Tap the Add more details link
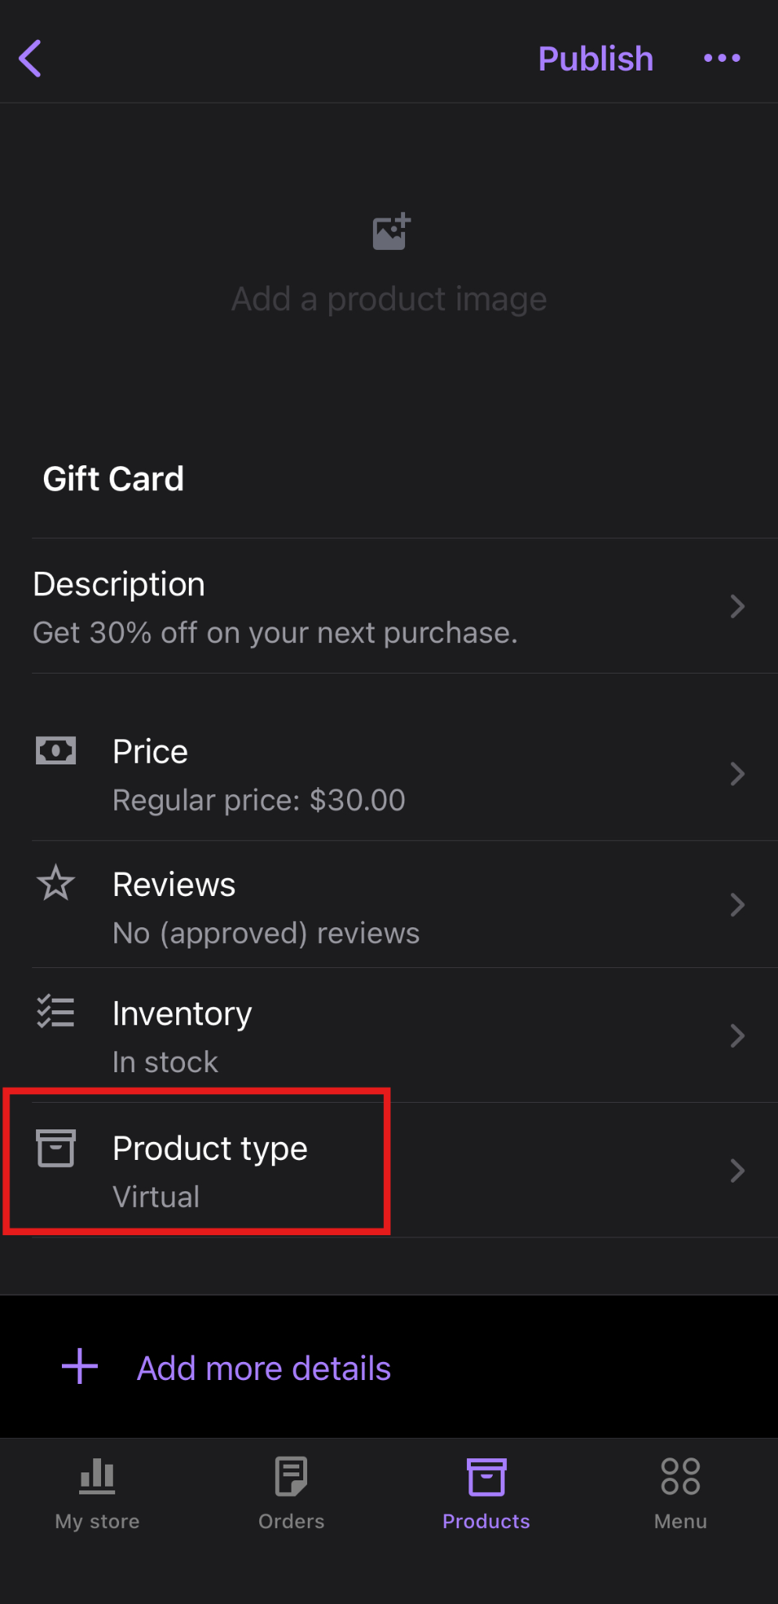The height and width of the screenshot is (1604, 778). [264, 1368]
